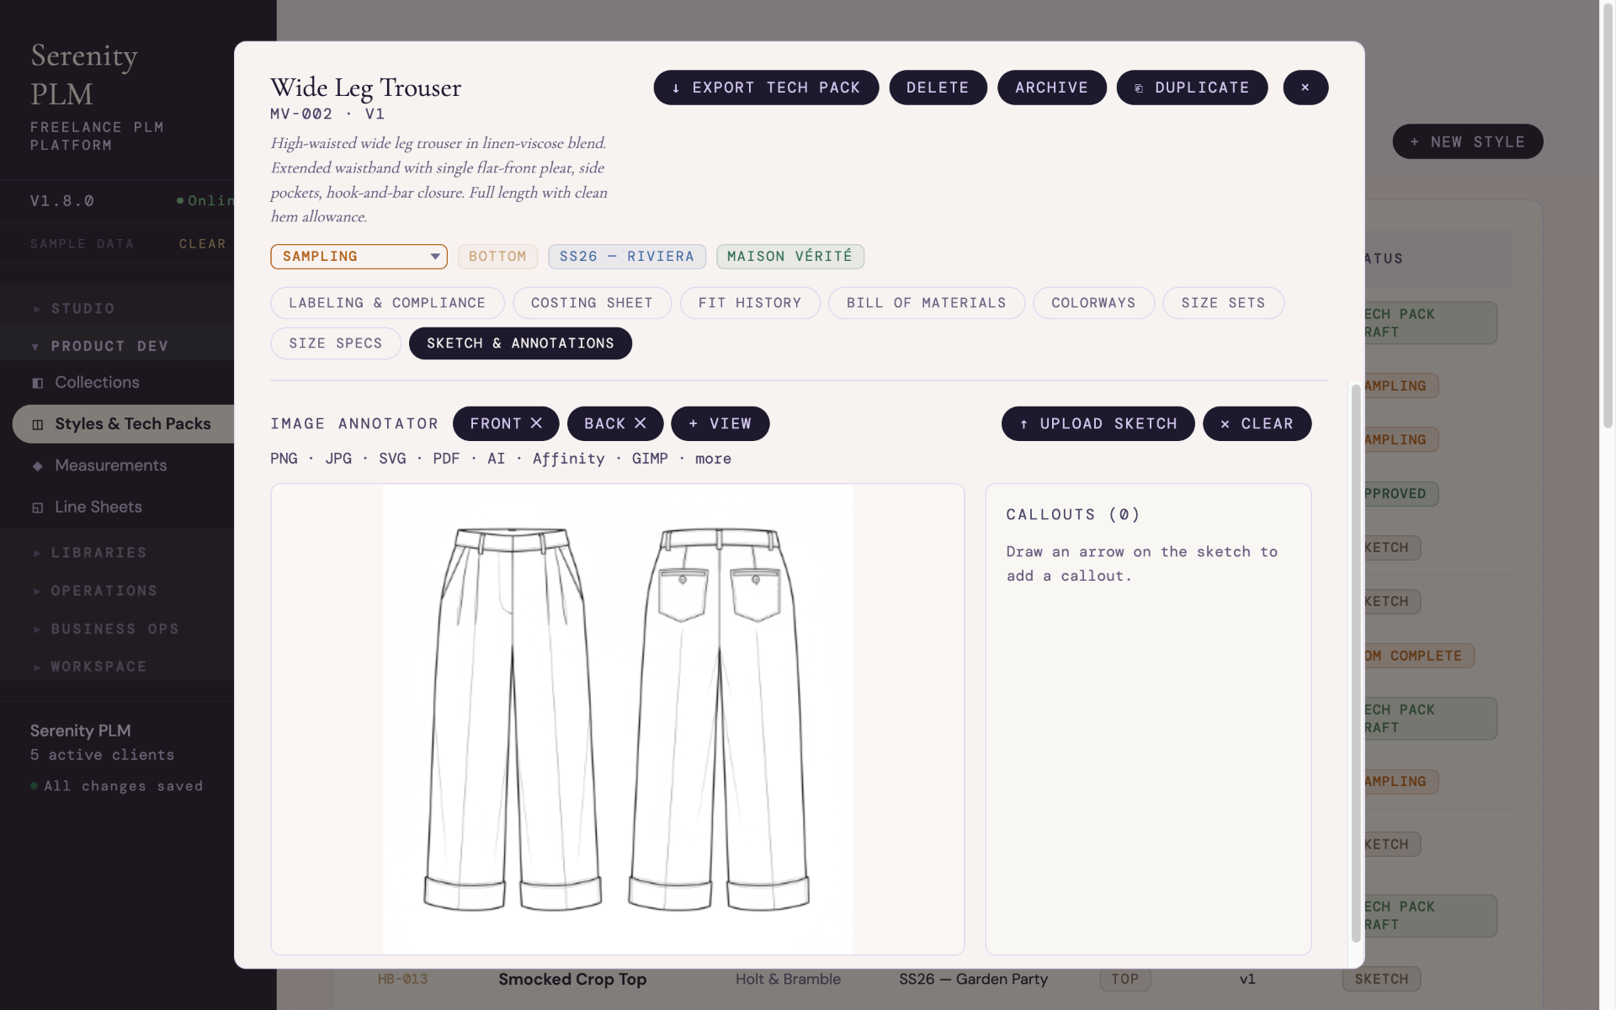Expand the WORKSPACE section
This screenshot has height=1010, width=1616.
pyautogui.click(x=117, y=667)
